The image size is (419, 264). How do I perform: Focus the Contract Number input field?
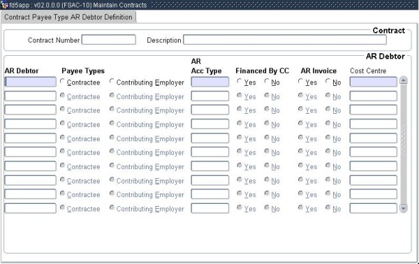click(108, 40)
